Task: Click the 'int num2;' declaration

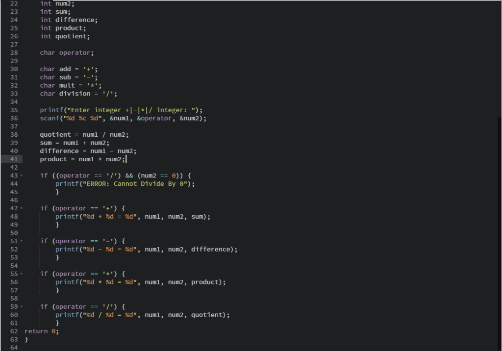Action: pyautogui.click(x=57, y=3)
